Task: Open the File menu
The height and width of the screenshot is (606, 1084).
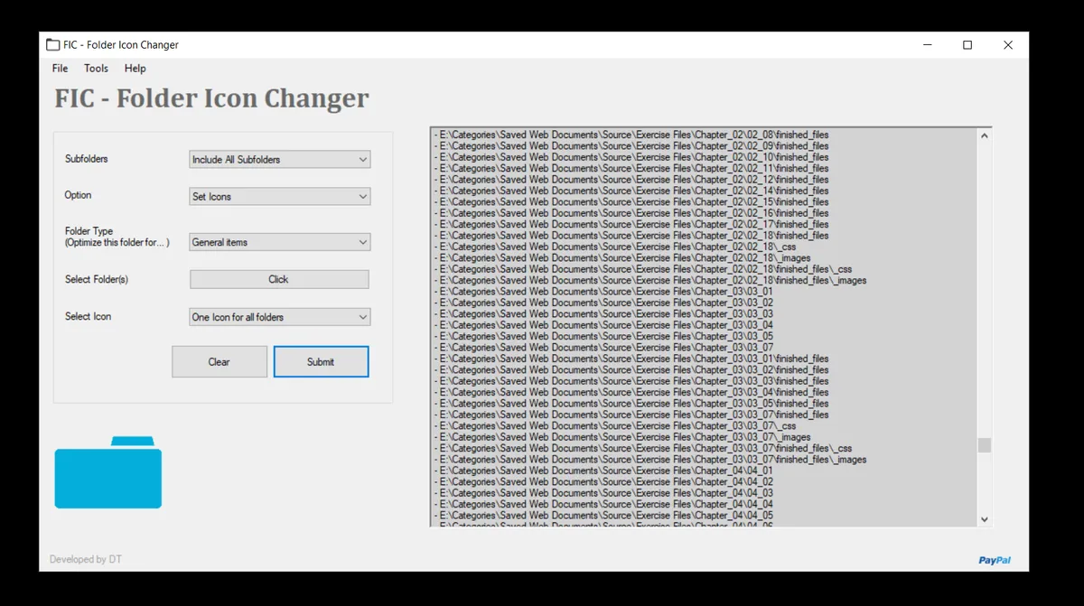Action: 60,68
